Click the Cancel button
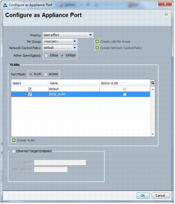Screen dimensions: 175x204 coord(160,195)
